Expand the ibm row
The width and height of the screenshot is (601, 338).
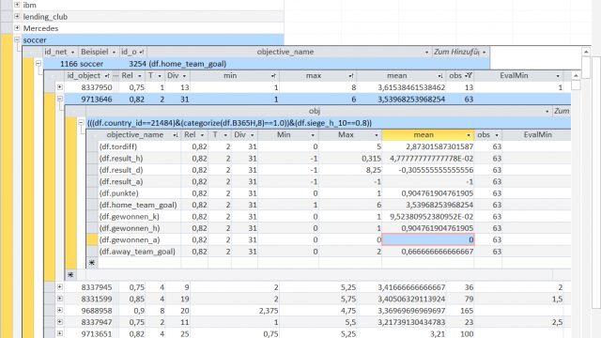[17, 5]
